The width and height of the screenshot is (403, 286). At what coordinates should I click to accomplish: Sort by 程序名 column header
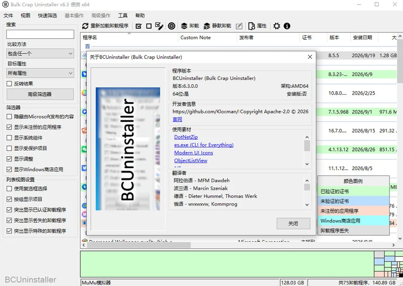point(129,38)
